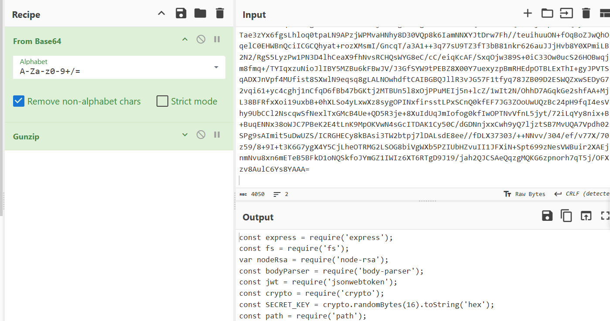The image size is (610, 321).
Task: Replace input with output
Action: pyautogui.click(x=586, y=216)
